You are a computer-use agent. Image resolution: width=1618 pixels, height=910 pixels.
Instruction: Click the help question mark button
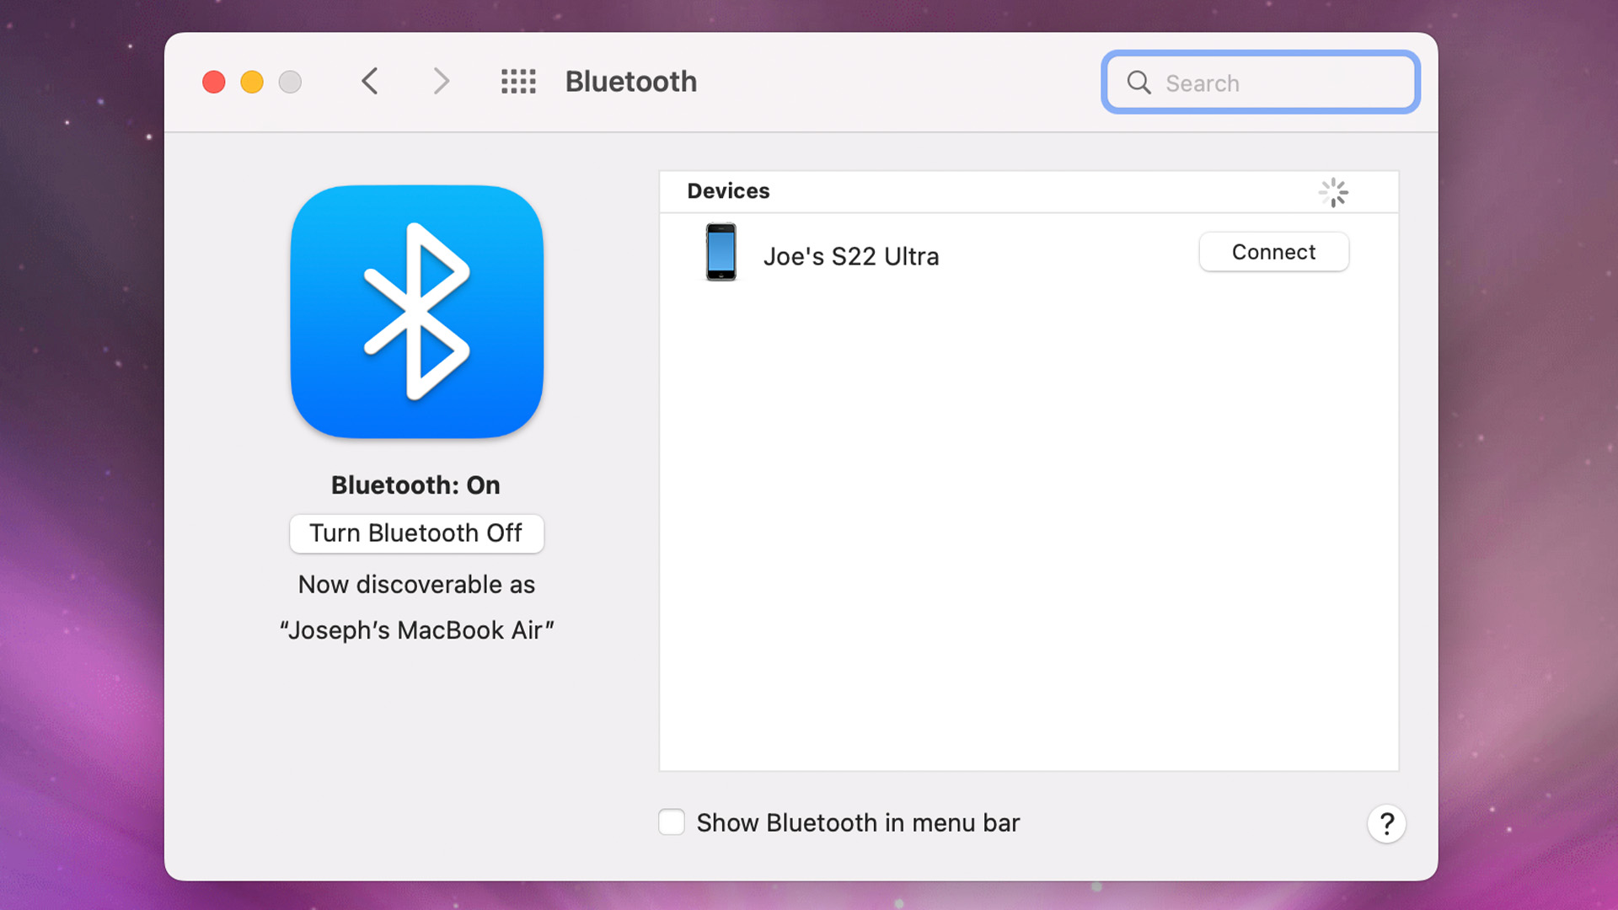point(1387,823)
